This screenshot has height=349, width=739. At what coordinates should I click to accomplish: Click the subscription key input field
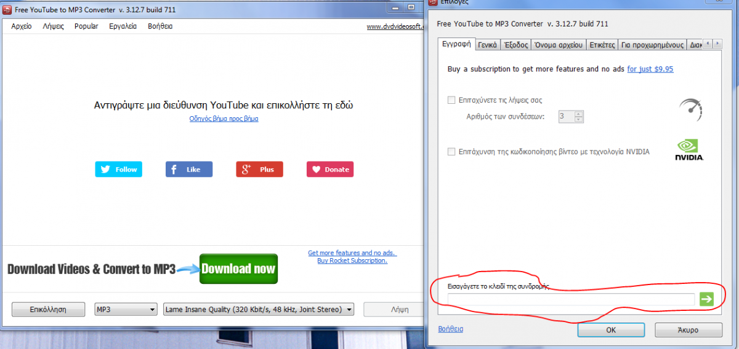[x=571, y=299]
